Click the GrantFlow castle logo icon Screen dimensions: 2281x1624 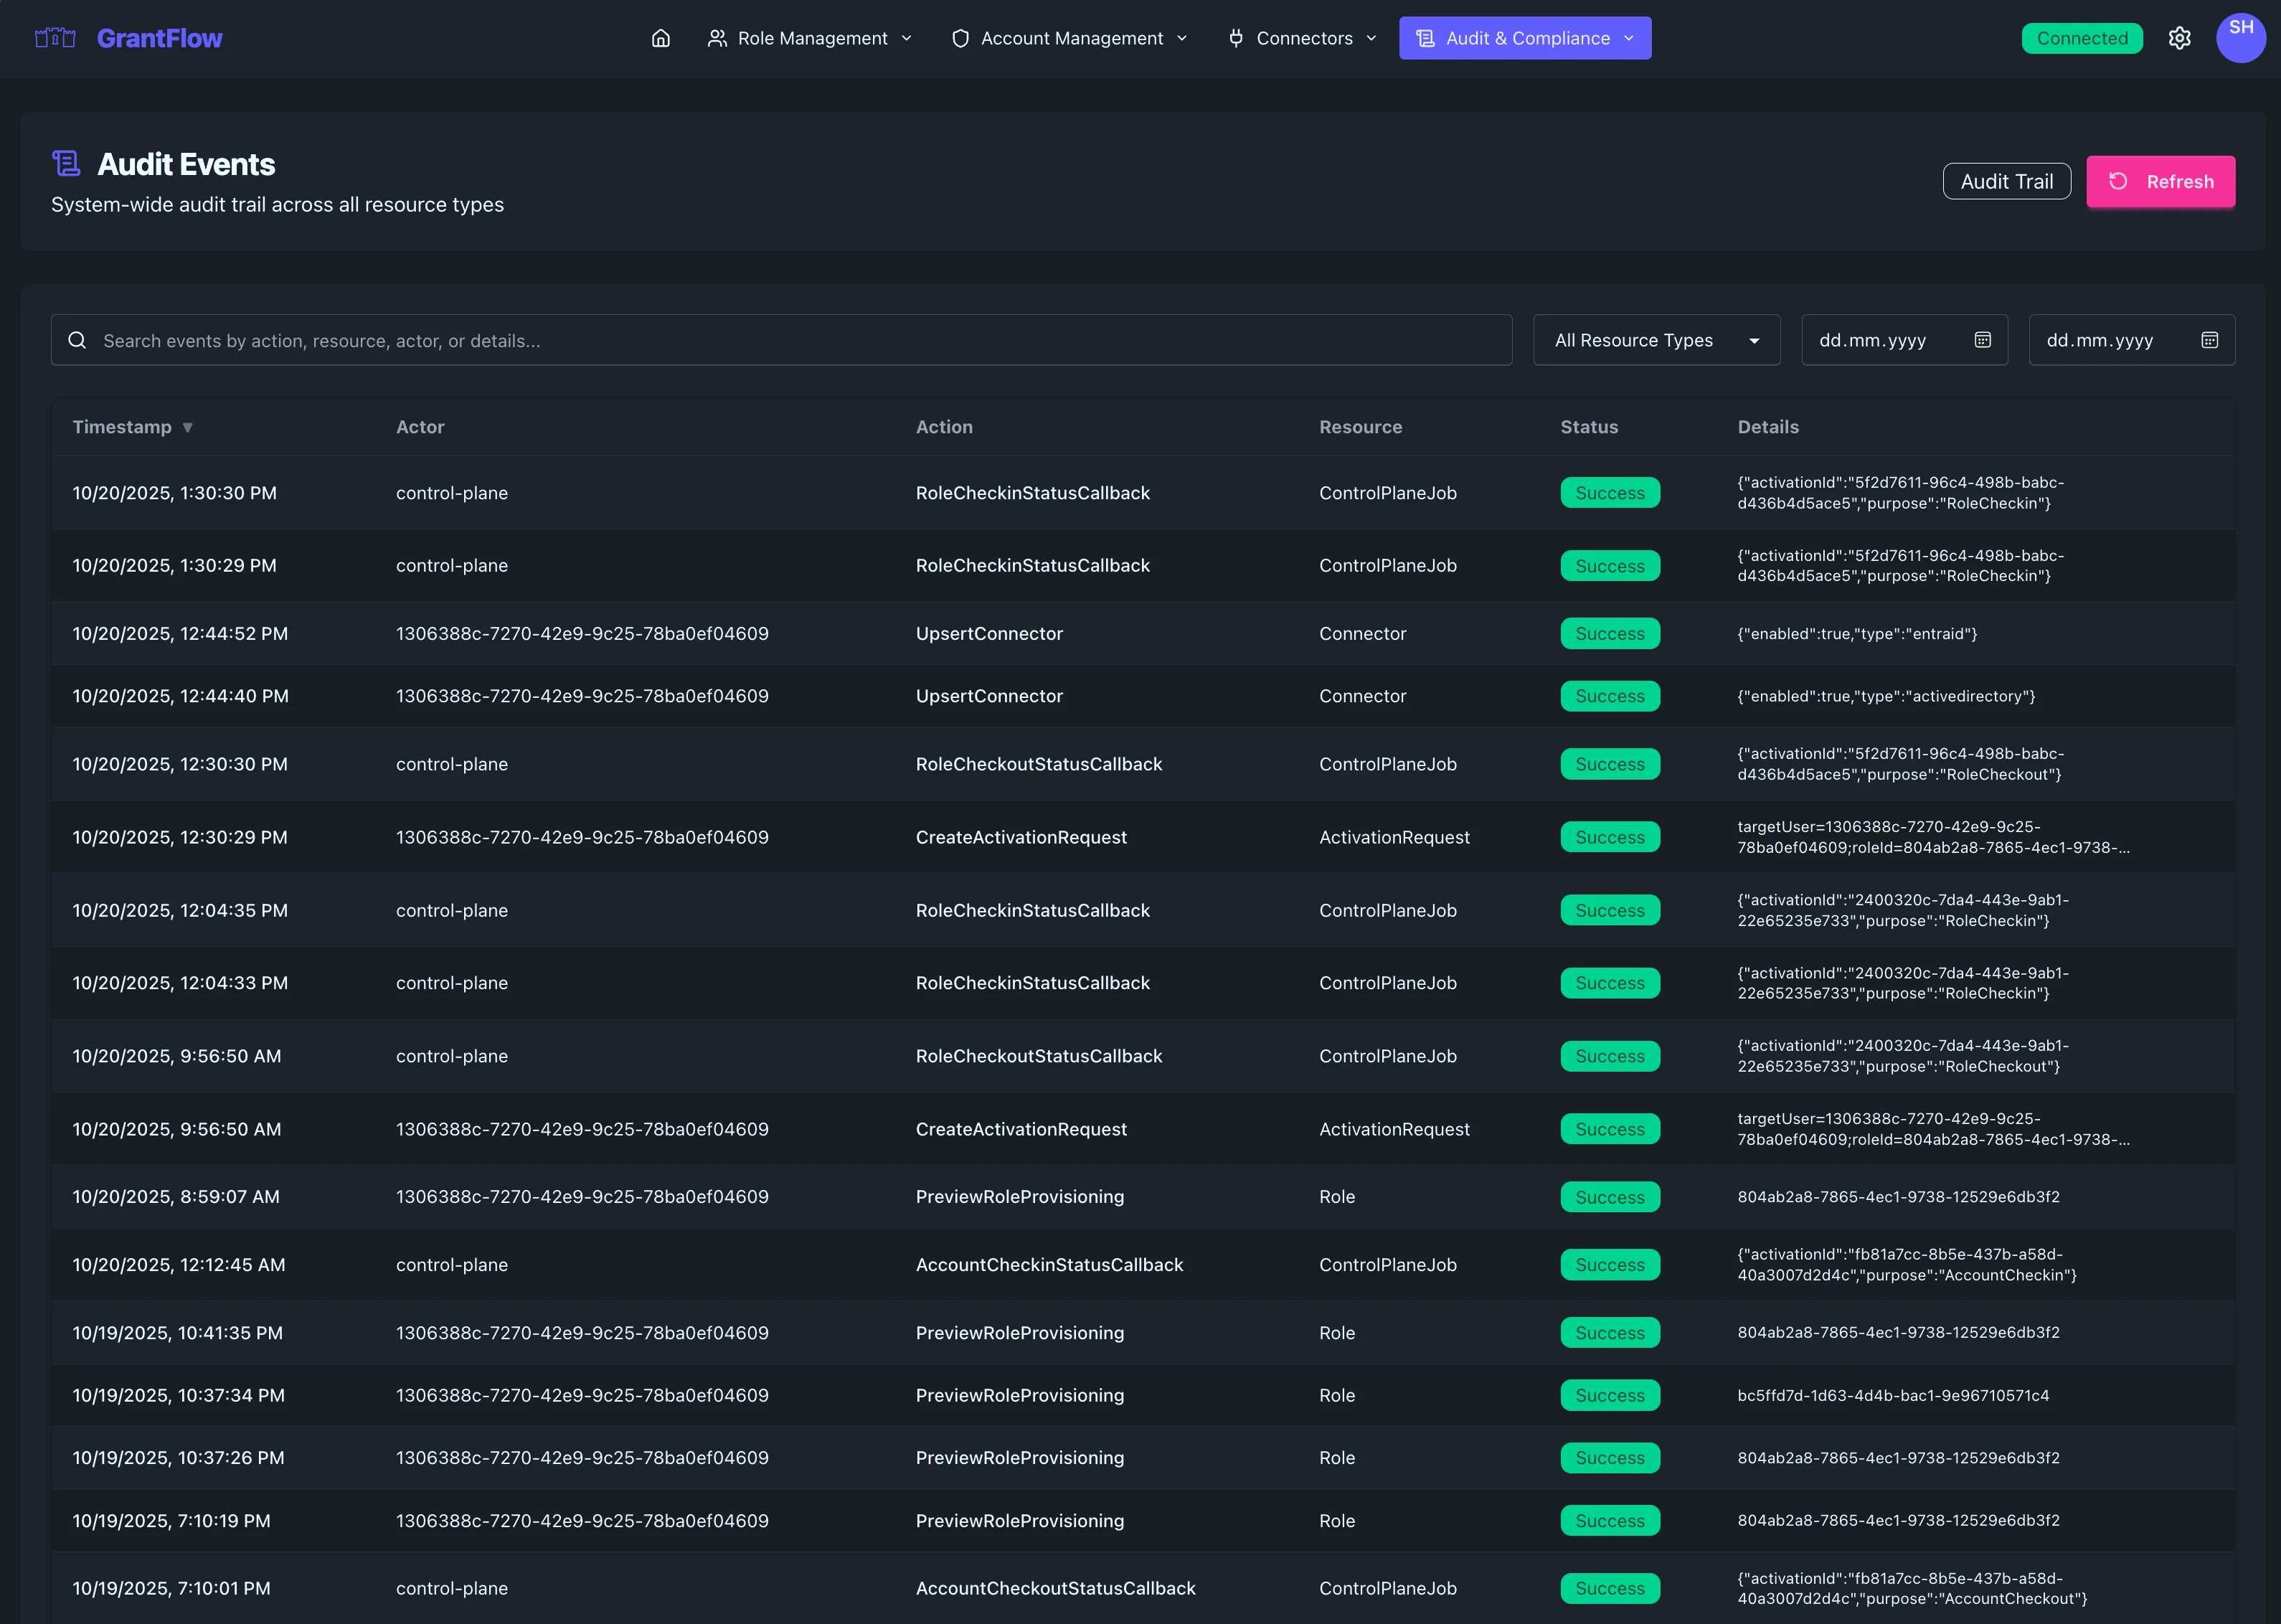[x=55, y=38]
